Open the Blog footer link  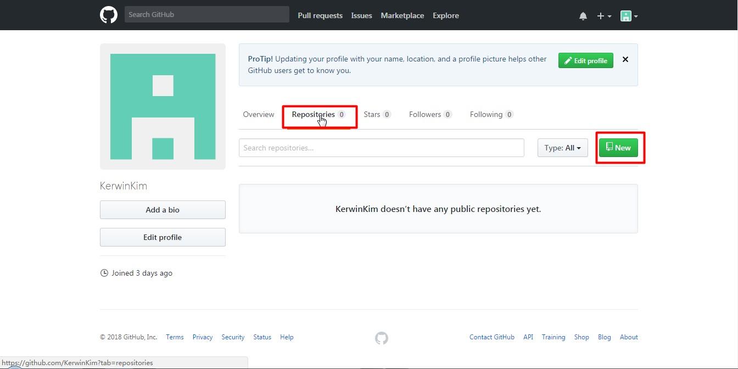(x=605, y=337)
